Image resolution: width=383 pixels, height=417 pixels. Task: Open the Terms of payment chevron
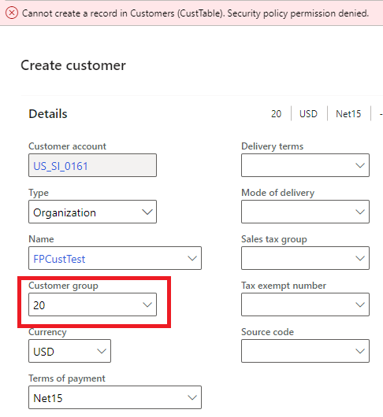192,397
